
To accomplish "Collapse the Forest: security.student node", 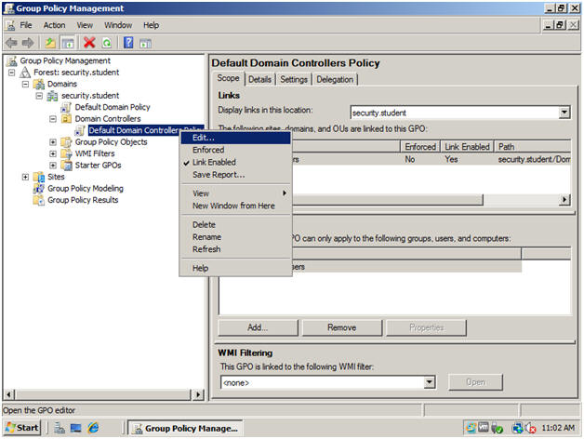I will pyautogui.click(x=11, y=73).
